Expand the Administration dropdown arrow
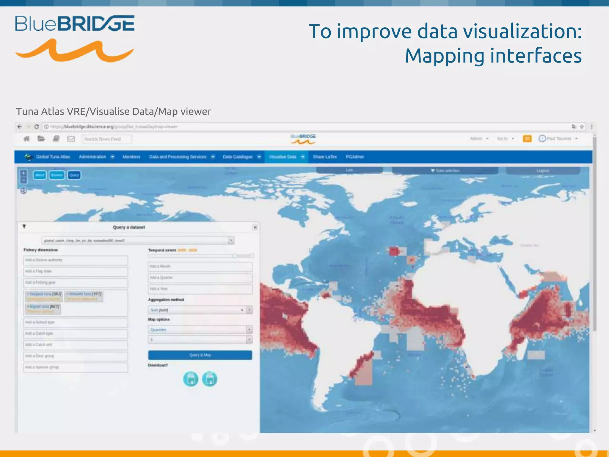Image resolution: width=609 pixels, height=457 pixels. (112, 157)
